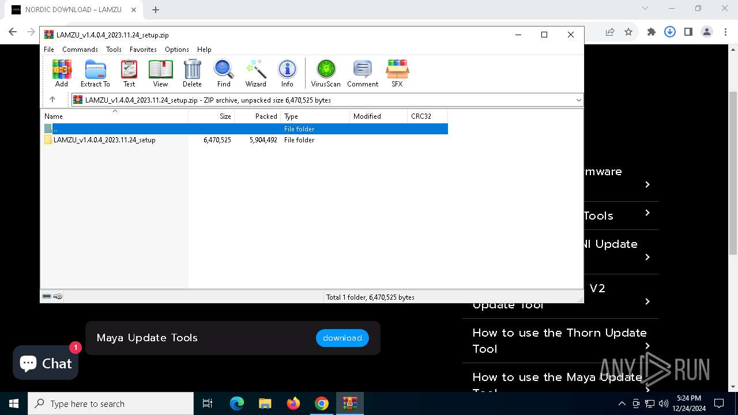Click the Extract To toolbar icon
The width and height of the screenshot is (738, 415).
(95, 73)
